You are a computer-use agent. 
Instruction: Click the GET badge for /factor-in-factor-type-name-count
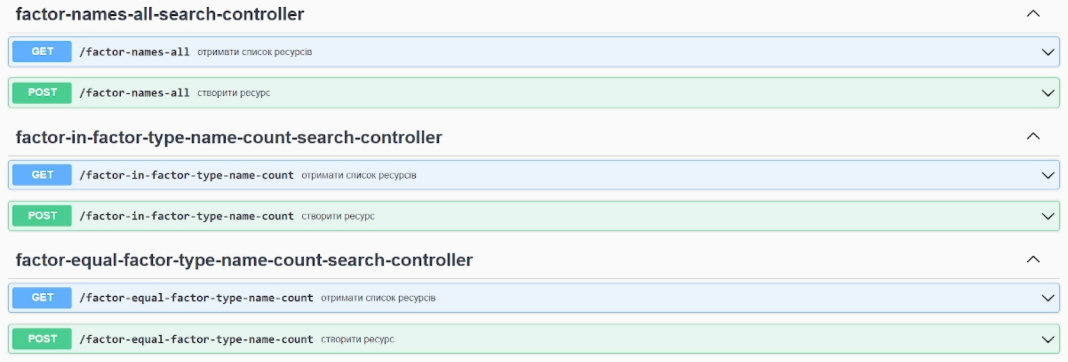point(42,175)
